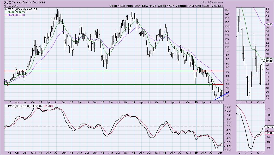Screen dimensions: 274x155
Task: Click the -11.30 signal tag on the zoom panel
Action: (269, 133)
